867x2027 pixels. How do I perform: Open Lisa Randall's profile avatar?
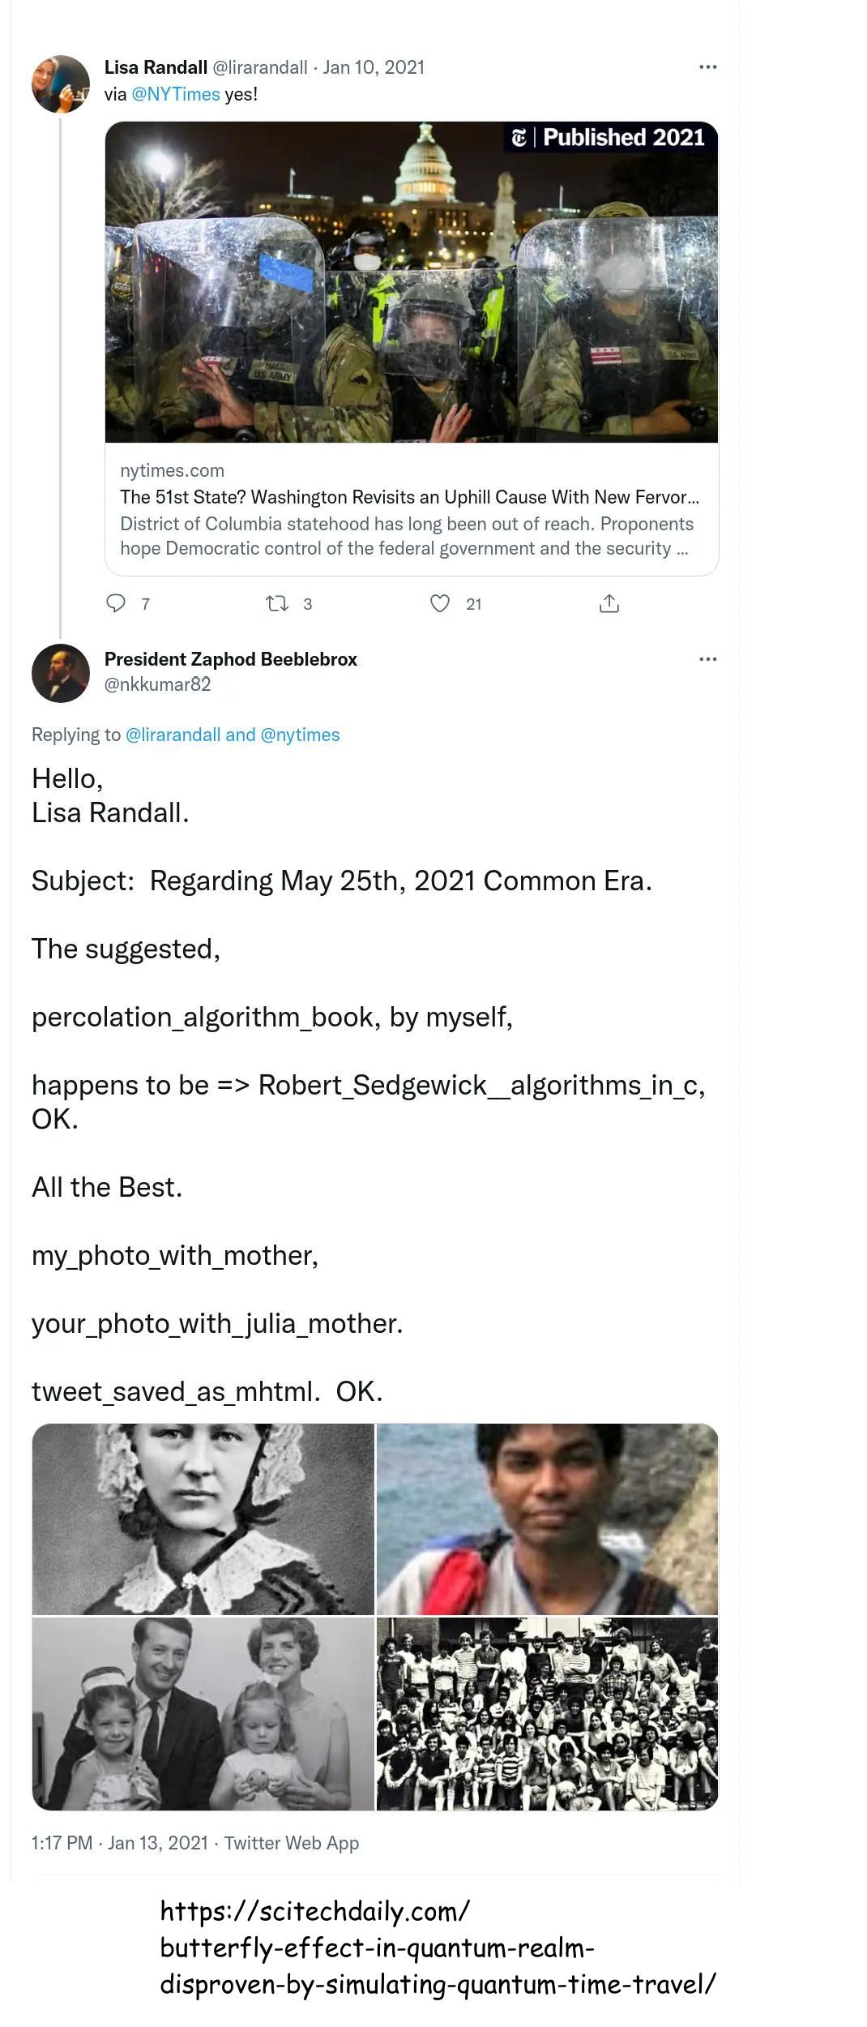coord(60,84)
